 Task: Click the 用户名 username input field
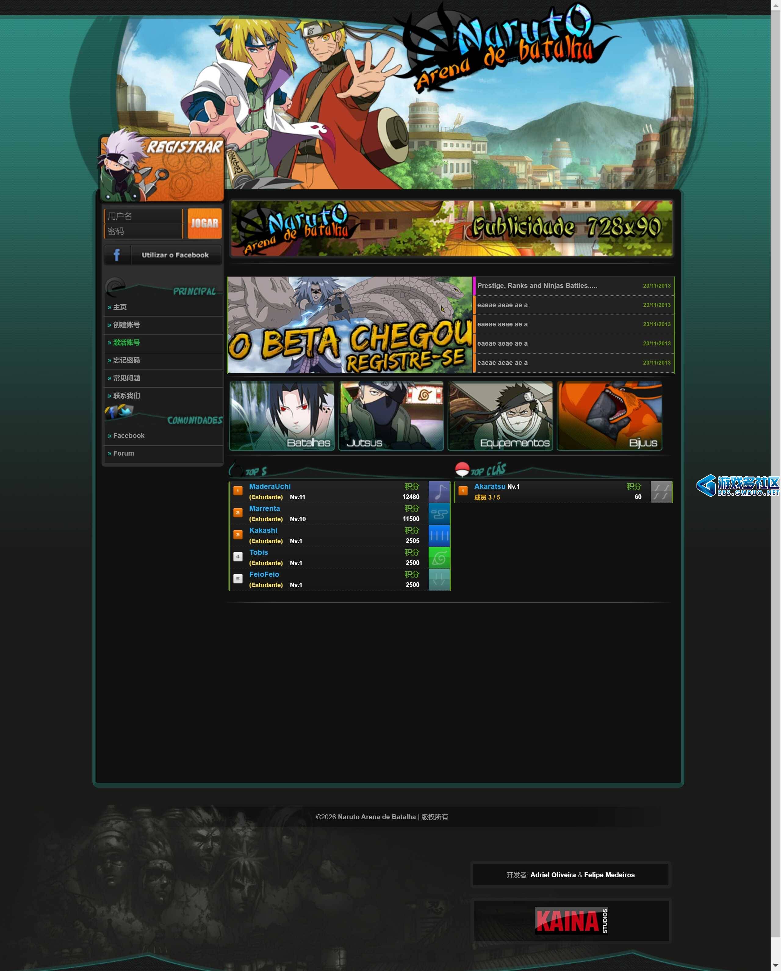pos(143,216)
